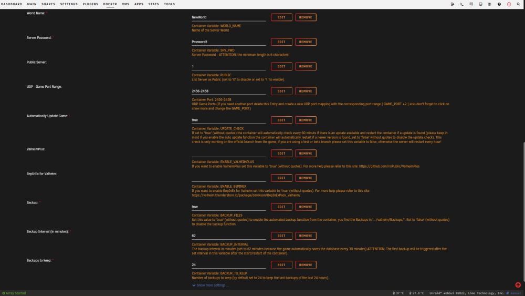Toggle the help question mark icon
Image resolution: width=525 pixels, height=296 pixels.
499,4
